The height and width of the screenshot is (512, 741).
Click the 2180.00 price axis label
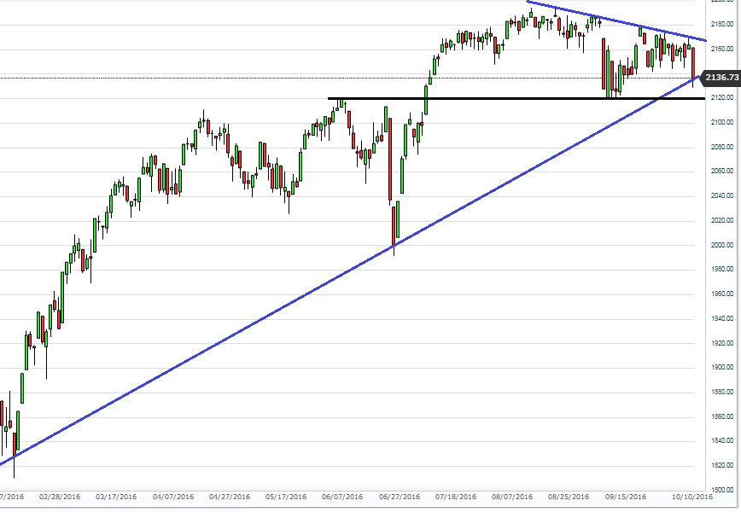coord(722,24)
